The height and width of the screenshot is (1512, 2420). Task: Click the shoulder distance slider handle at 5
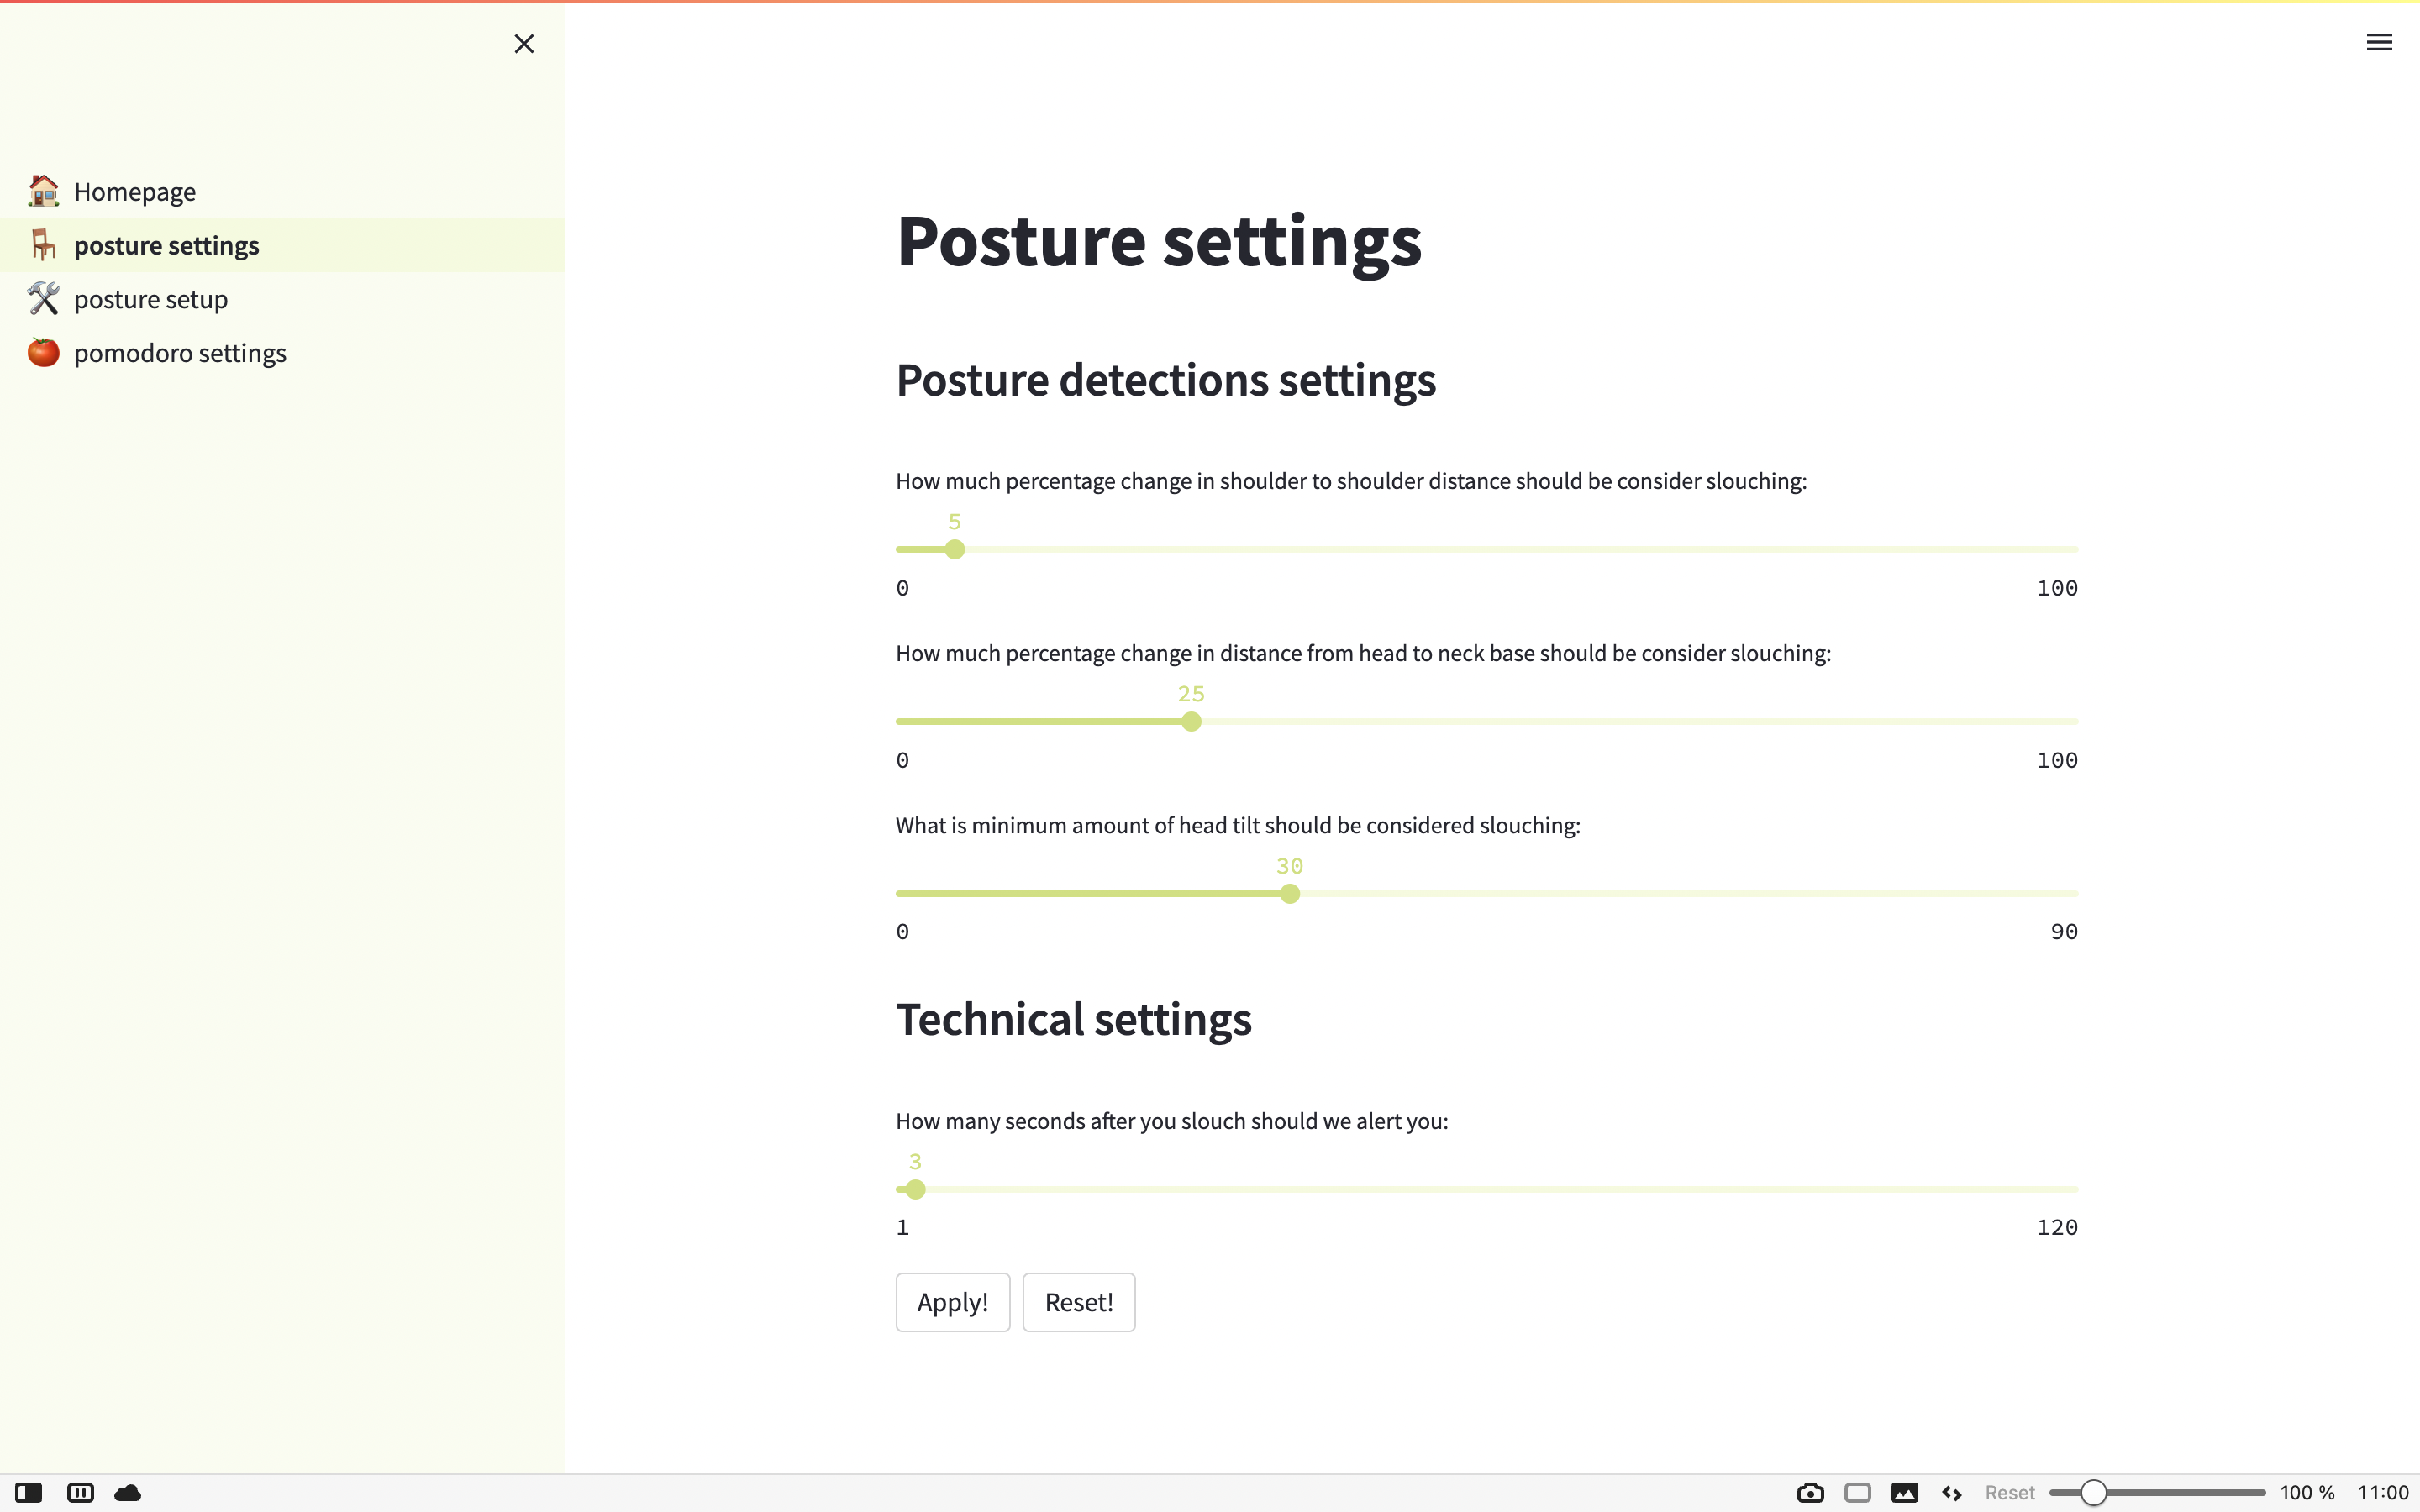click(955, 549)
